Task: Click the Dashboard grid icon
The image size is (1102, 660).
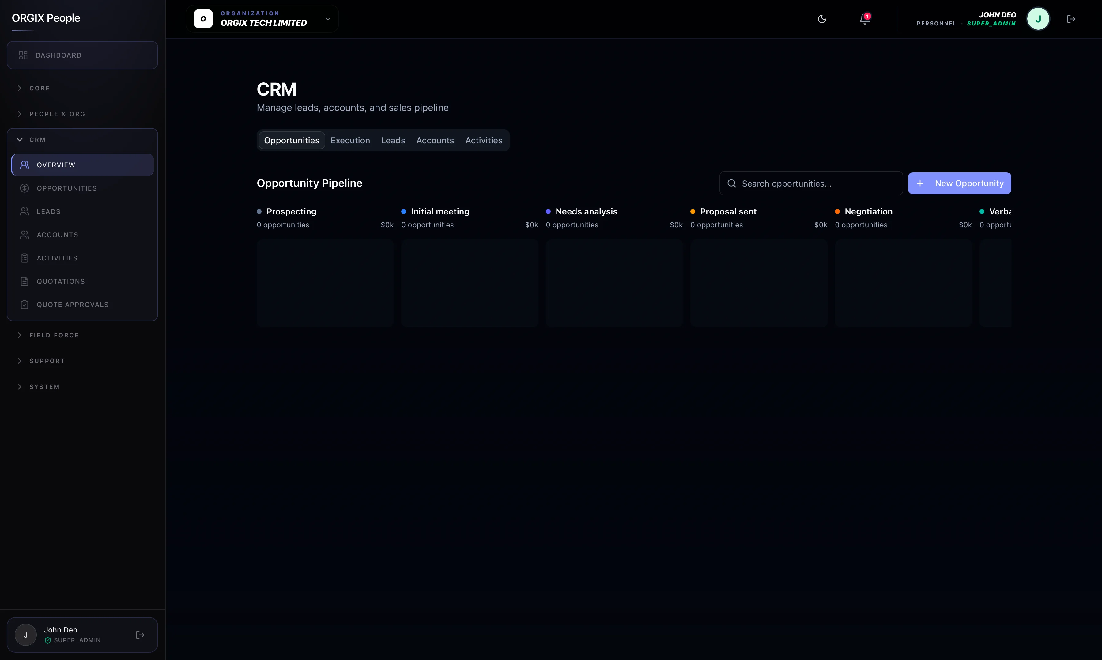Action: click(23, 55)
